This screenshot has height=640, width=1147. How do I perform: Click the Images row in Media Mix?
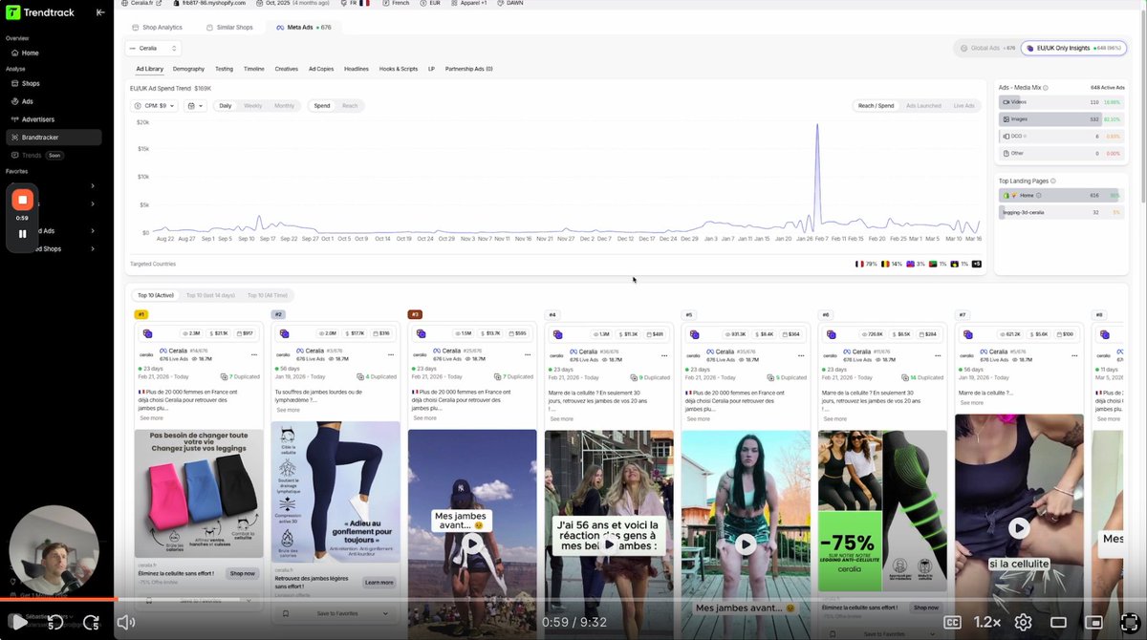click(x=1060, y=119)
